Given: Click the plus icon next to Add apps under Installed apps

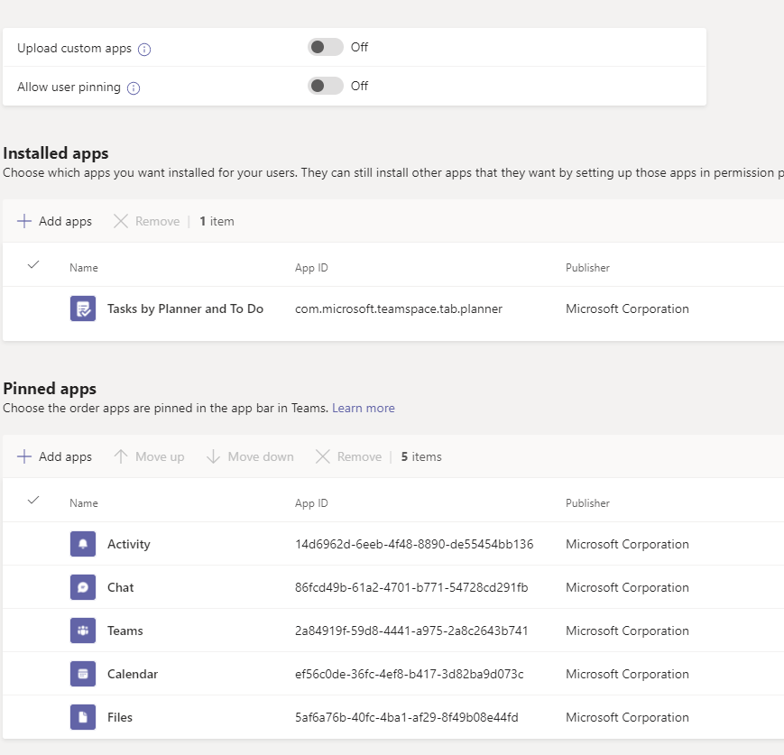Looking at the screenshot, I should click(x=24, y=220).
